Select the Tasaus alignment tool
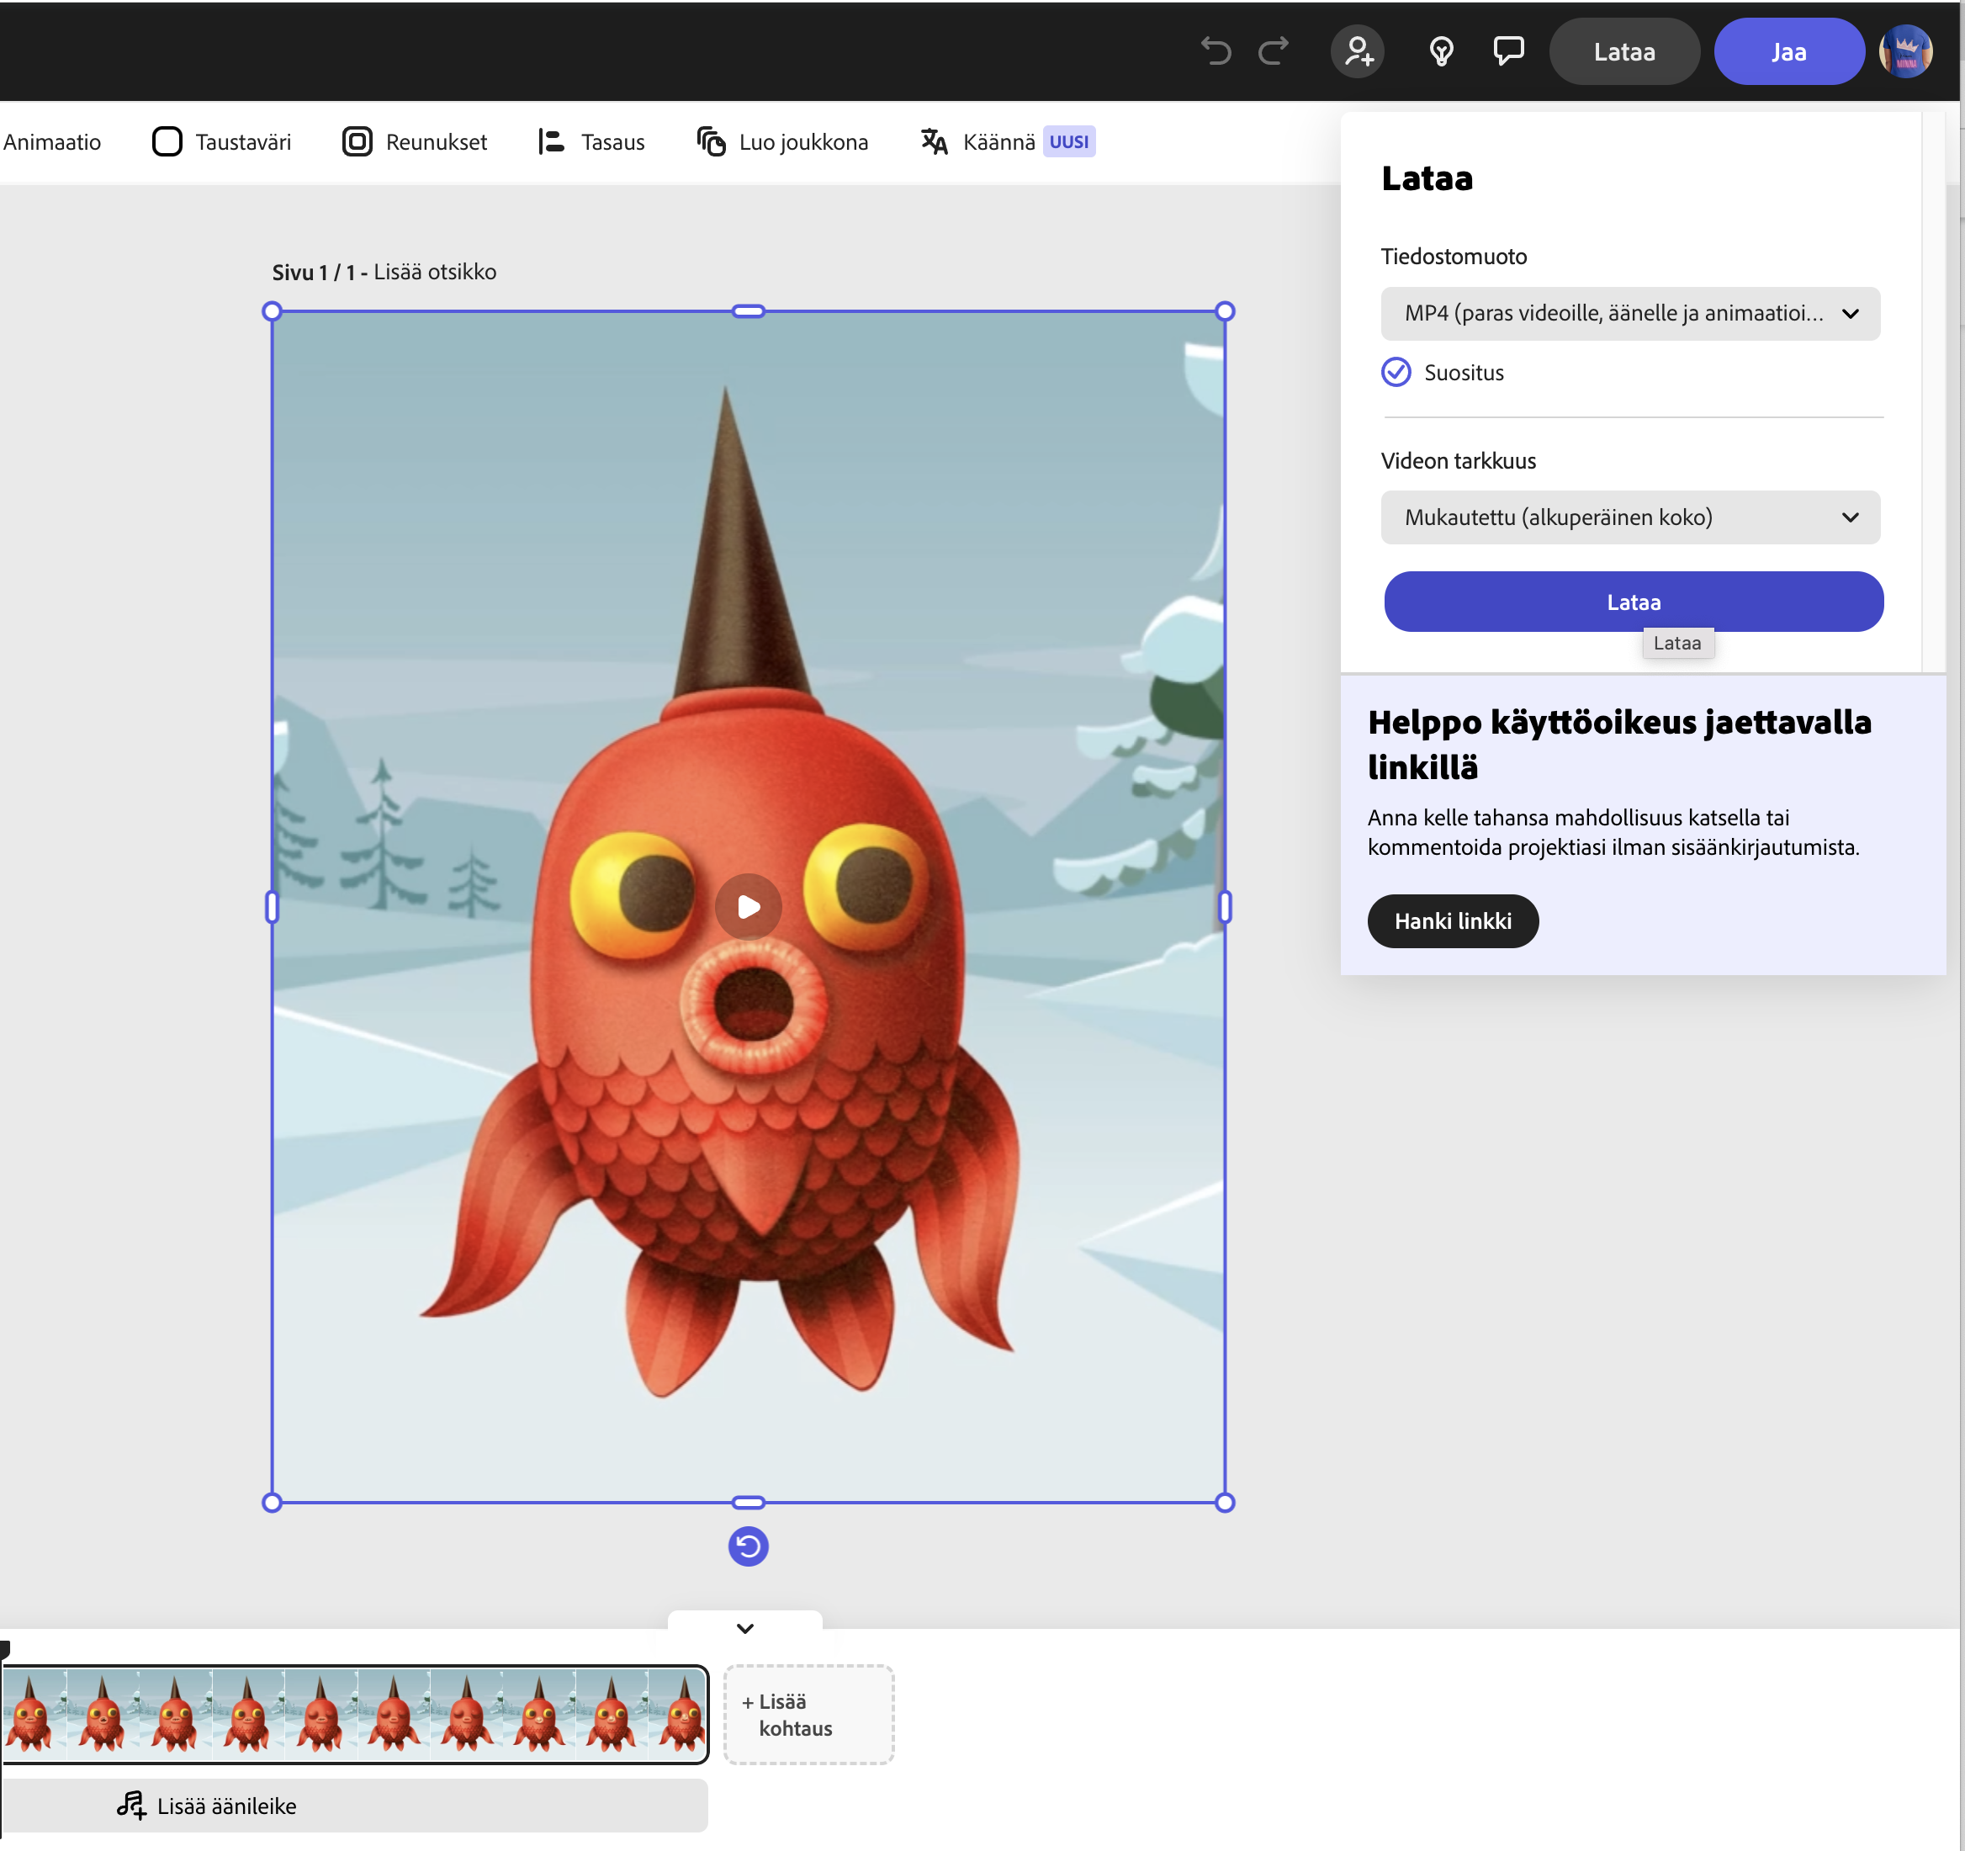1965x1851 pixels. pyautogui.click(x=591, y=141)
